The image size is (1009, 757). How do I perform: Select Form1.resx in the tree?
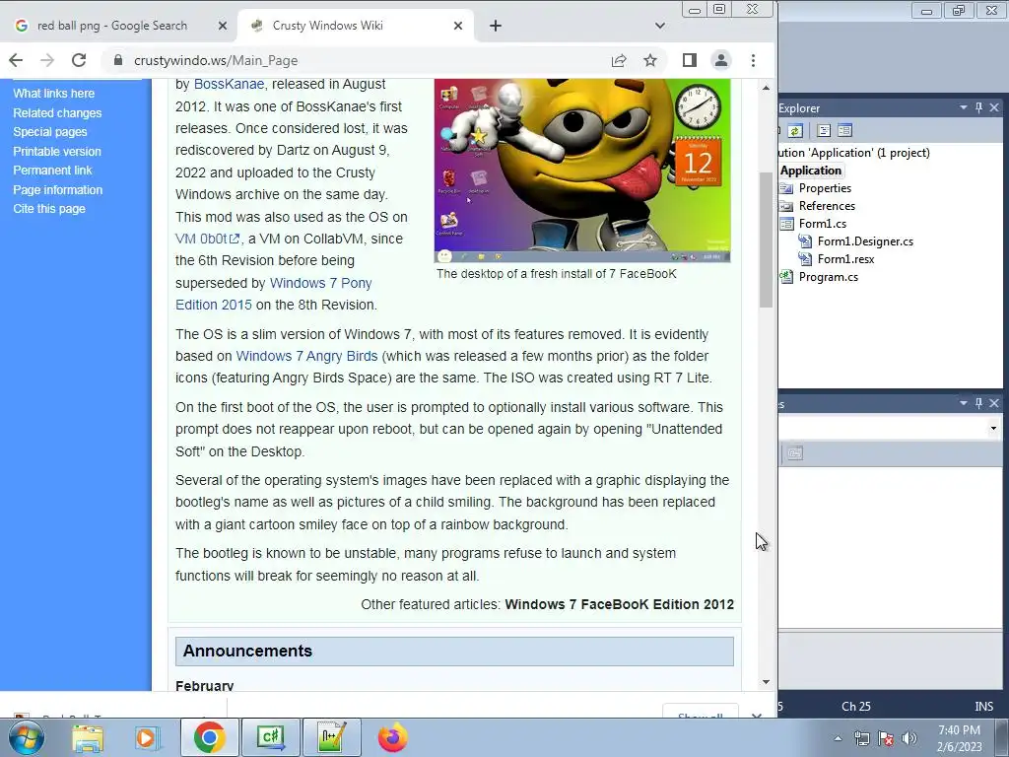[845, 259]
